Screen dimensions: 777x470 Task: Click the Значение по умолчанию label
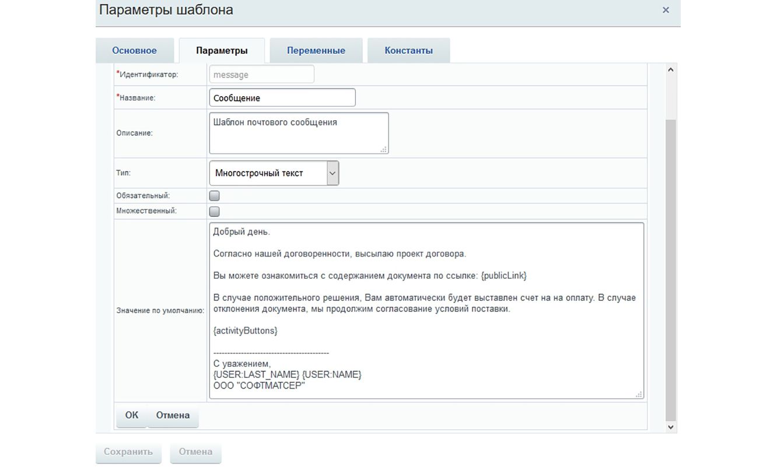(160, 311)
